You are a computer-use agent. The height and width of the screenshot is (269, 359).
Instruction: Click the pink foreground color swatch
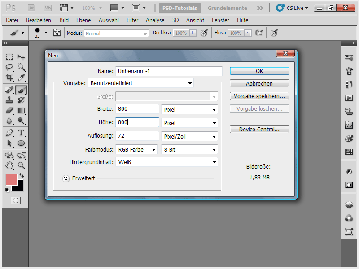[x=12, y=180]
